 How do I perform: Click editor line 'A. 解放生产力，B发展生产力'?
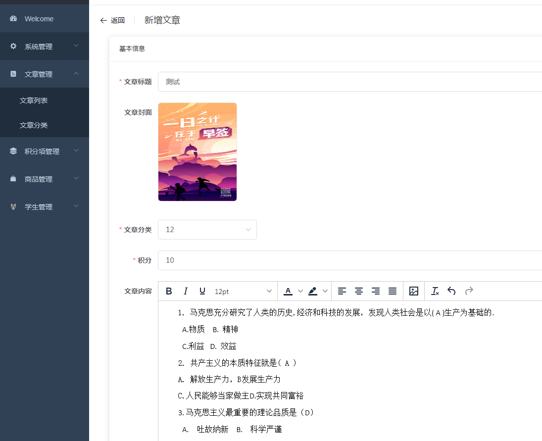(x=229, y=379)
